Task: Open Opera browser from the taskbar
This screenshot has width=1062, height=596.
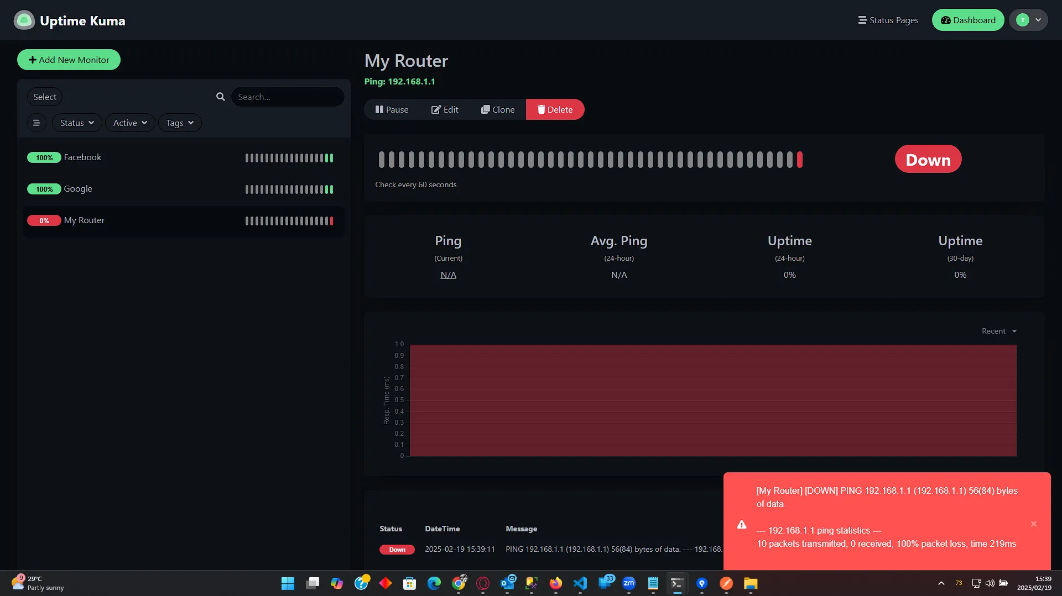Action: 483,583
